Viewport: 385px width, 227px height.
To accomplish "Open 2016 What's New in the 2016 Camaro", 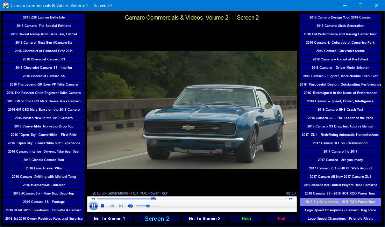I will coord(44,118).
